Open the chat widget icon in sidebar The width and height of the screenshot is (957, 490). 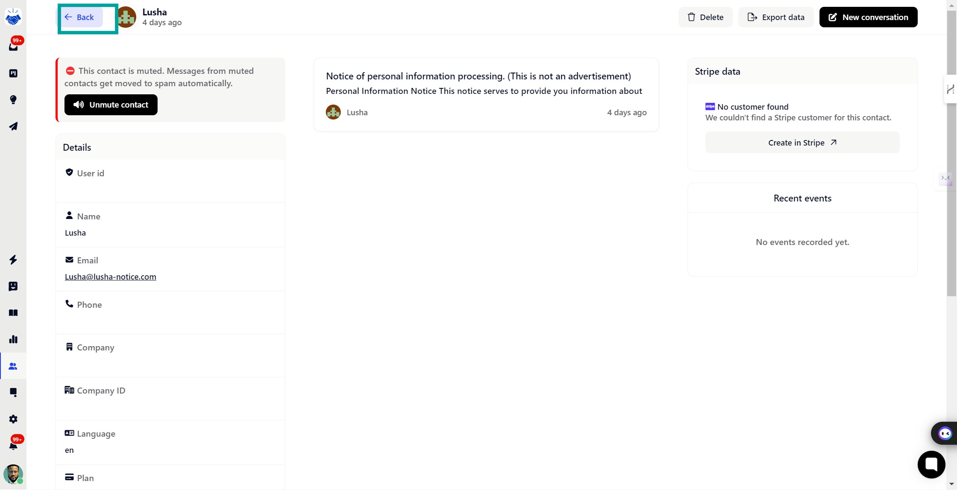(x=13, y=392)
